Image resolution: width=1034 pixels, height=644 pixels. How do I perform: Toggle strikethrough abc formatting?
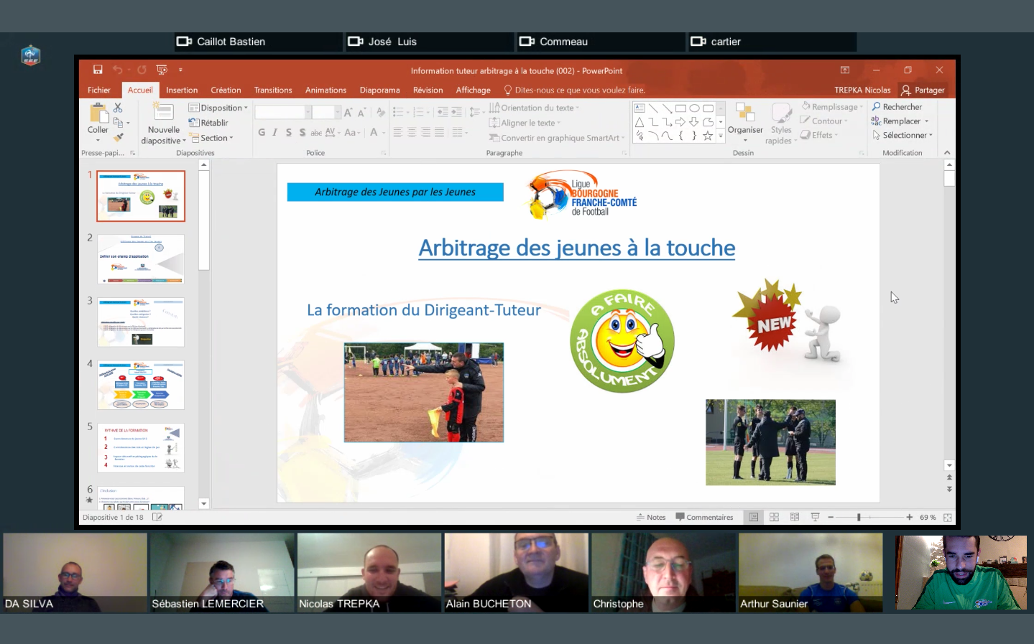(316, 132)
